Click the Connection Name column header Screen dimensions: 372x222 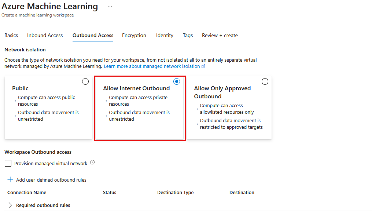coord(27,192)
